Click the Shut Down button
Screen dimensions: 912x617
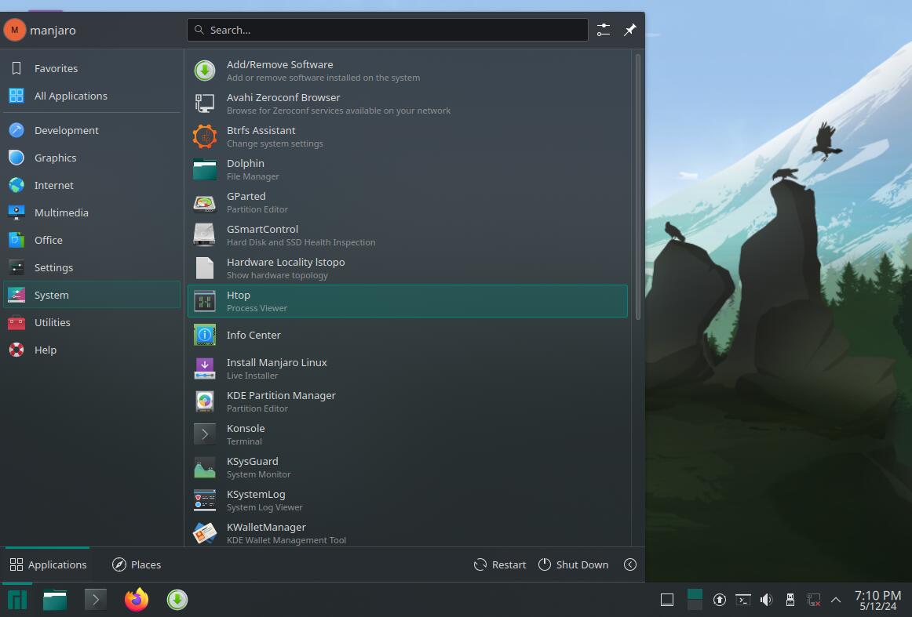pos(573,564)
